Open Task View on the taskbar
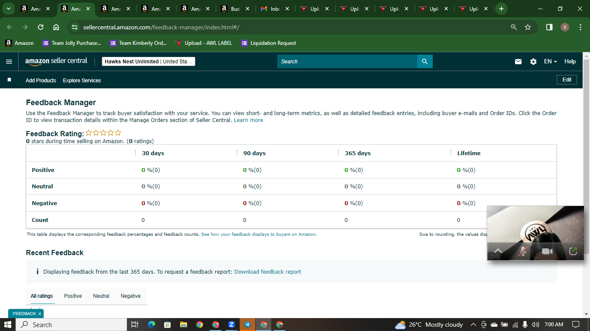Image resolution: width=590 pixels, height=331 pixels. [134, 325]
